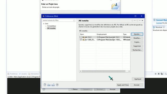Screen dimensions: 167x94
Task: Click the Connect Mylyn info icon
Action: click(x=154, y=20)
